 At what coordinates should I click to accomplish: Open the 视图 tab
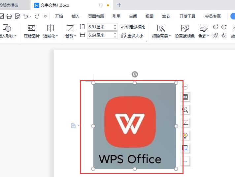[150, 16]
